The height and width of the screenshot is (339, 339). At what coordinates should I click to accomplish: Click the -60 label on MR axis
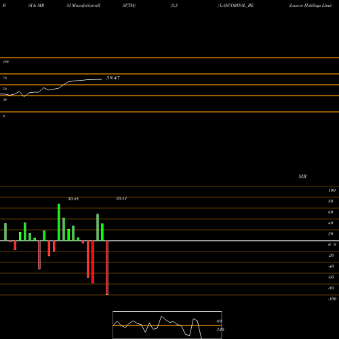point(331,277)
